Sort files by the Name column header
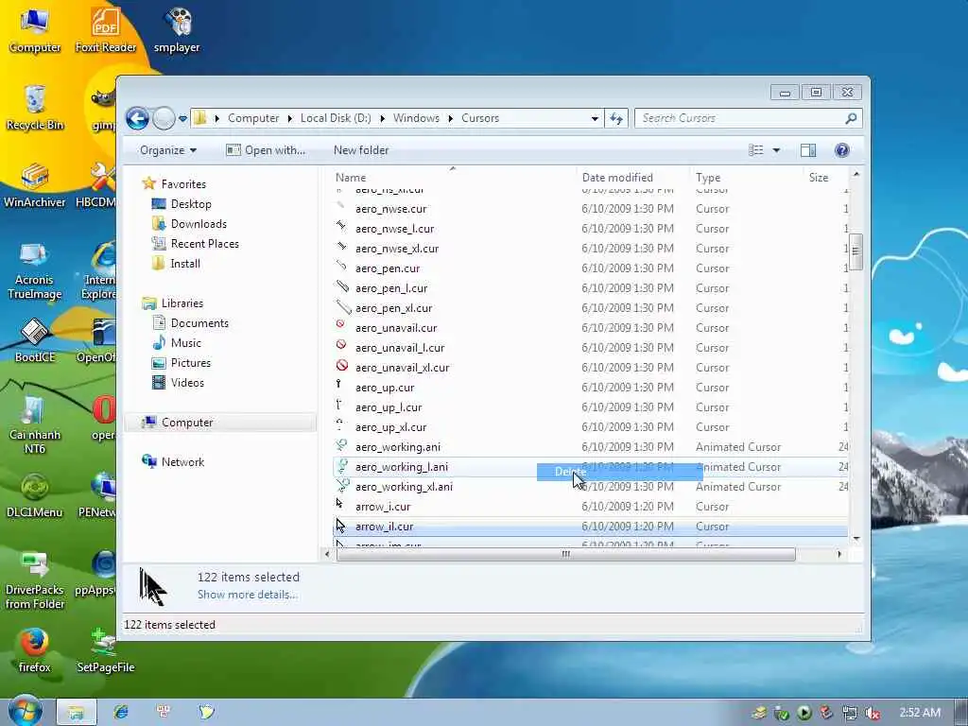This screenshot has width=968, height=726. point(351,177)
